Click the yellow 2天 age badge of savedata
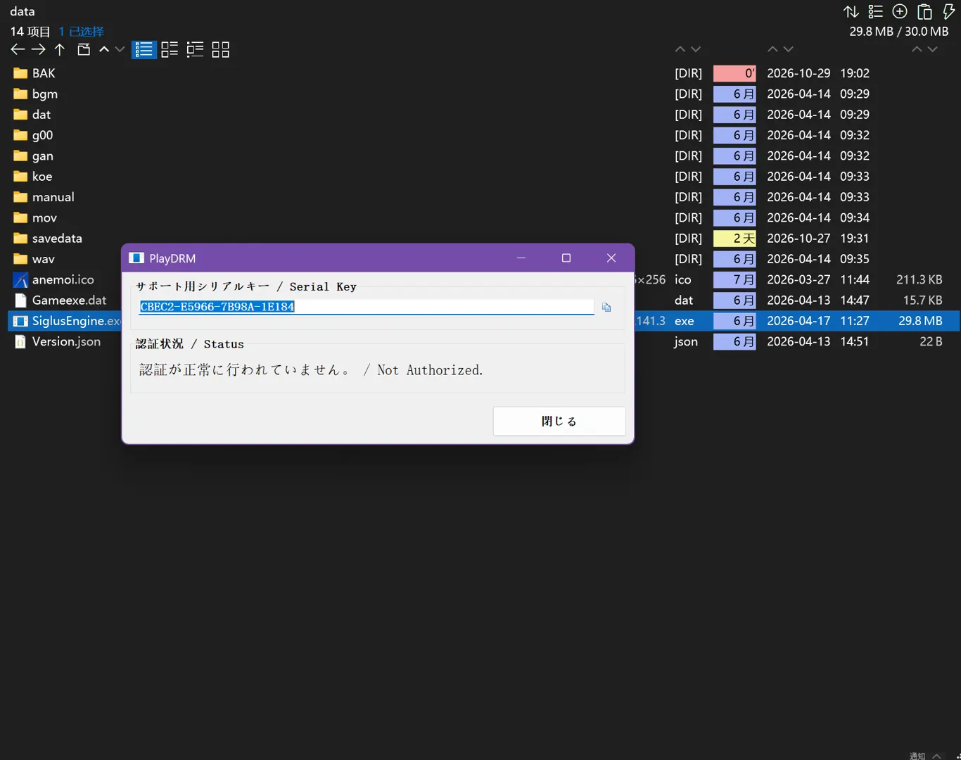This screenshot has height=760, width=961. coord(734,239)
